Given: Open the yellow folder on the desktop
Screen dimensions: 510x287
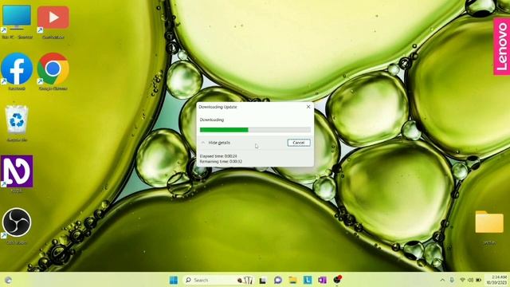Looking at the screenshot, I should pos(489,227).
